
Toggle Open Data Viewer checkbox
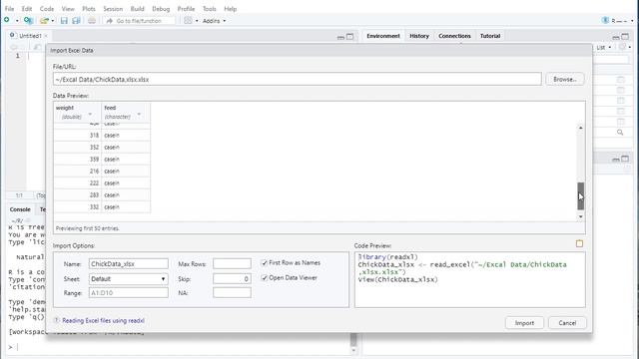[264, 278]
